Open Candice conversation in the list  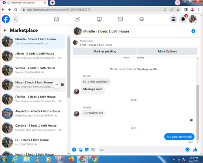pyautogui.click(x=33, y=128)
